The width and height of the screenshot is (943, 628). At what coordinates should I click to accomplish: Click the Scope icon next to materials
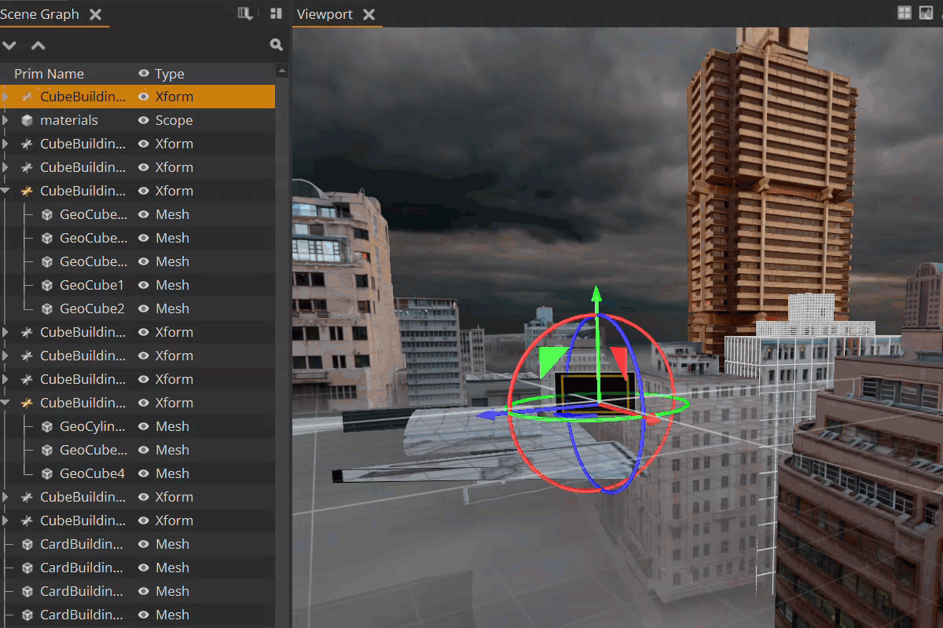[28, 119]
